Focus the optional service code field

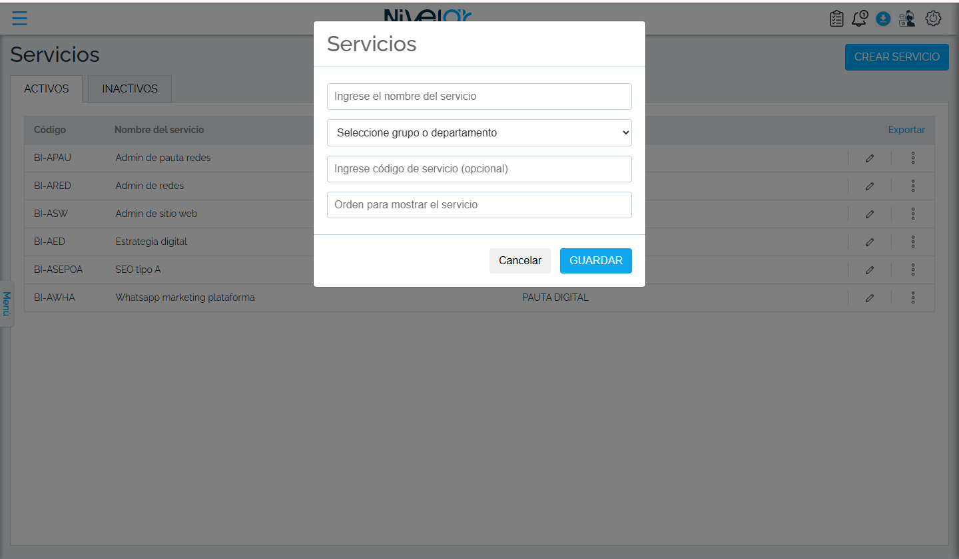(479, 169)
